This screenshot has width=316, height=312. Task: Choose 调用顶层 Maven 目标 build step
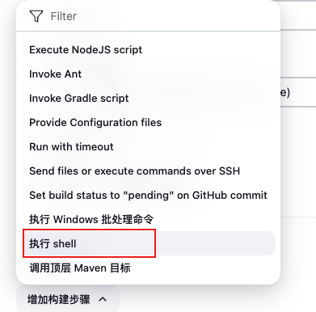pos(149,268)
